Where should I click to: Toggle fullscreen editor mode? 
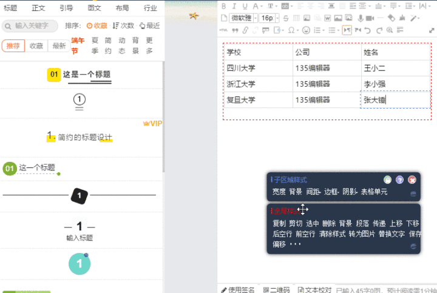(432, 30)
